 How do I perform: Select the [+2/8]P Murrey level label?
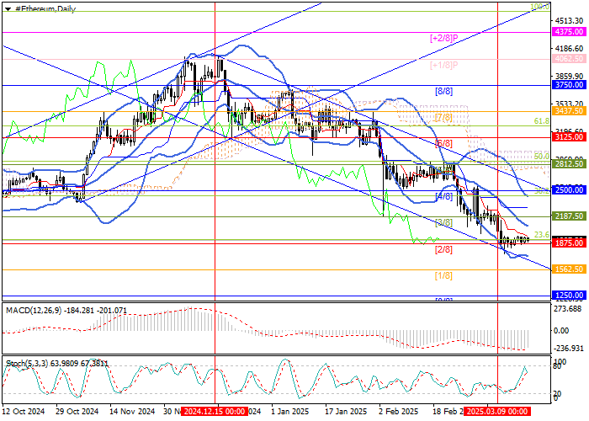[x=443, y=38]
